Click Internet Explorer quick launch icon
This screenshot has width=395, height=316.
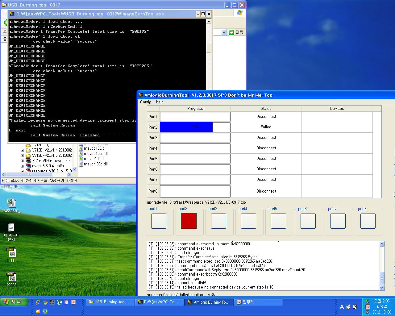tap(38, 302)
